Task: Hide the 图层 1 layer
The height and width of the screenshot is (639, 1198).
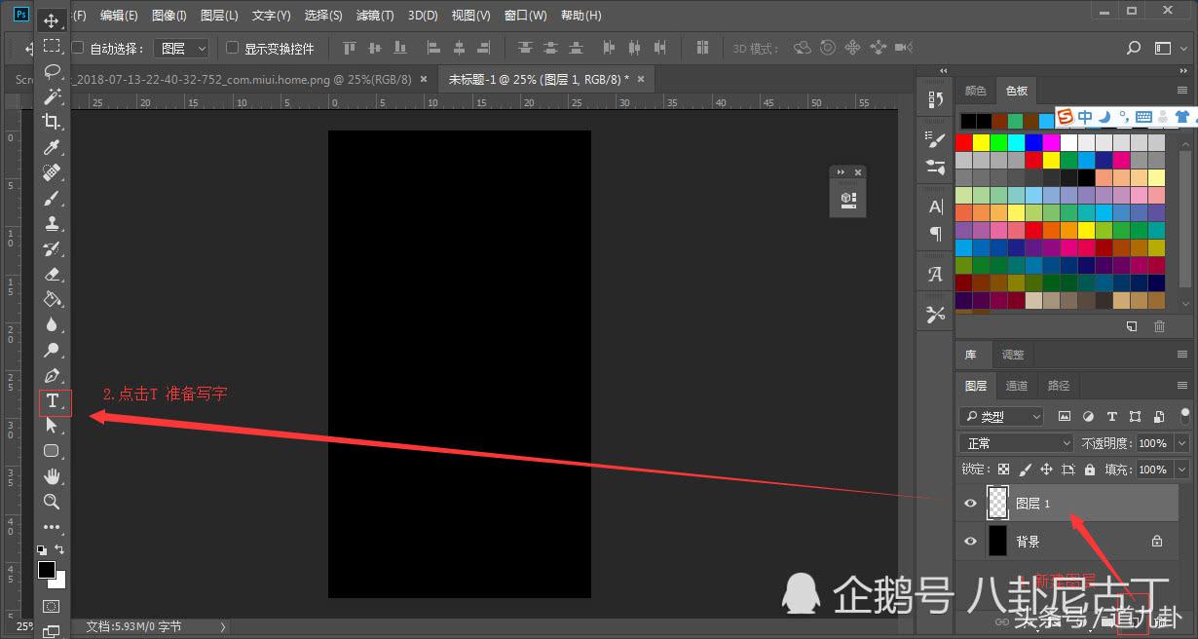Action: pos(970,504)
